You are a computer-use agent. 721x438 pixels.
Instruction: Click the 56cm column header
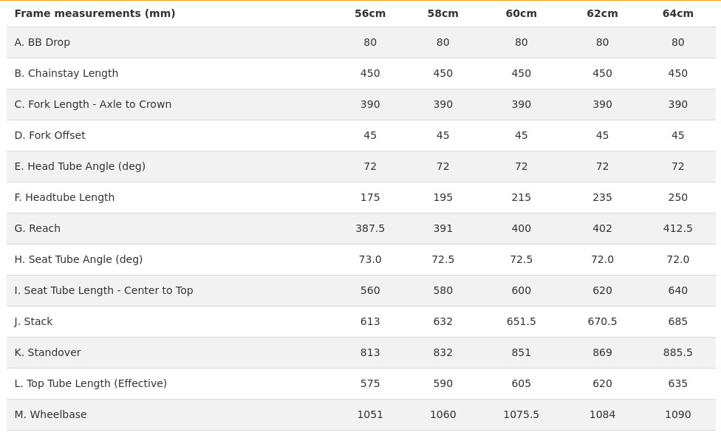pyautogui.click(x=370, y=13)
